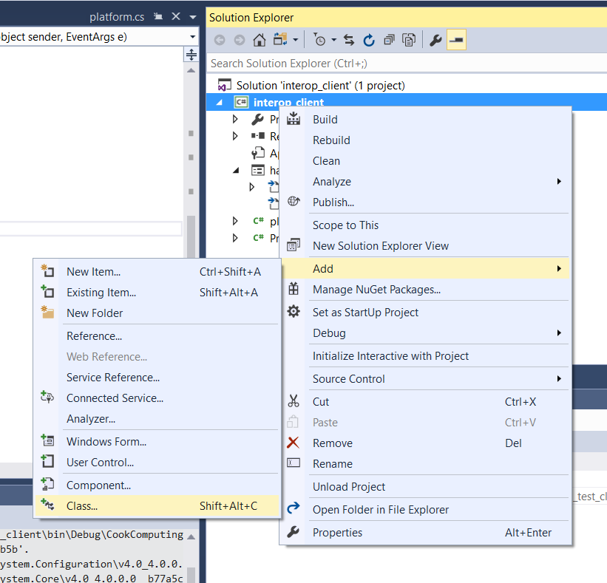Open the view switch dropdown arrow

(296, 40)
